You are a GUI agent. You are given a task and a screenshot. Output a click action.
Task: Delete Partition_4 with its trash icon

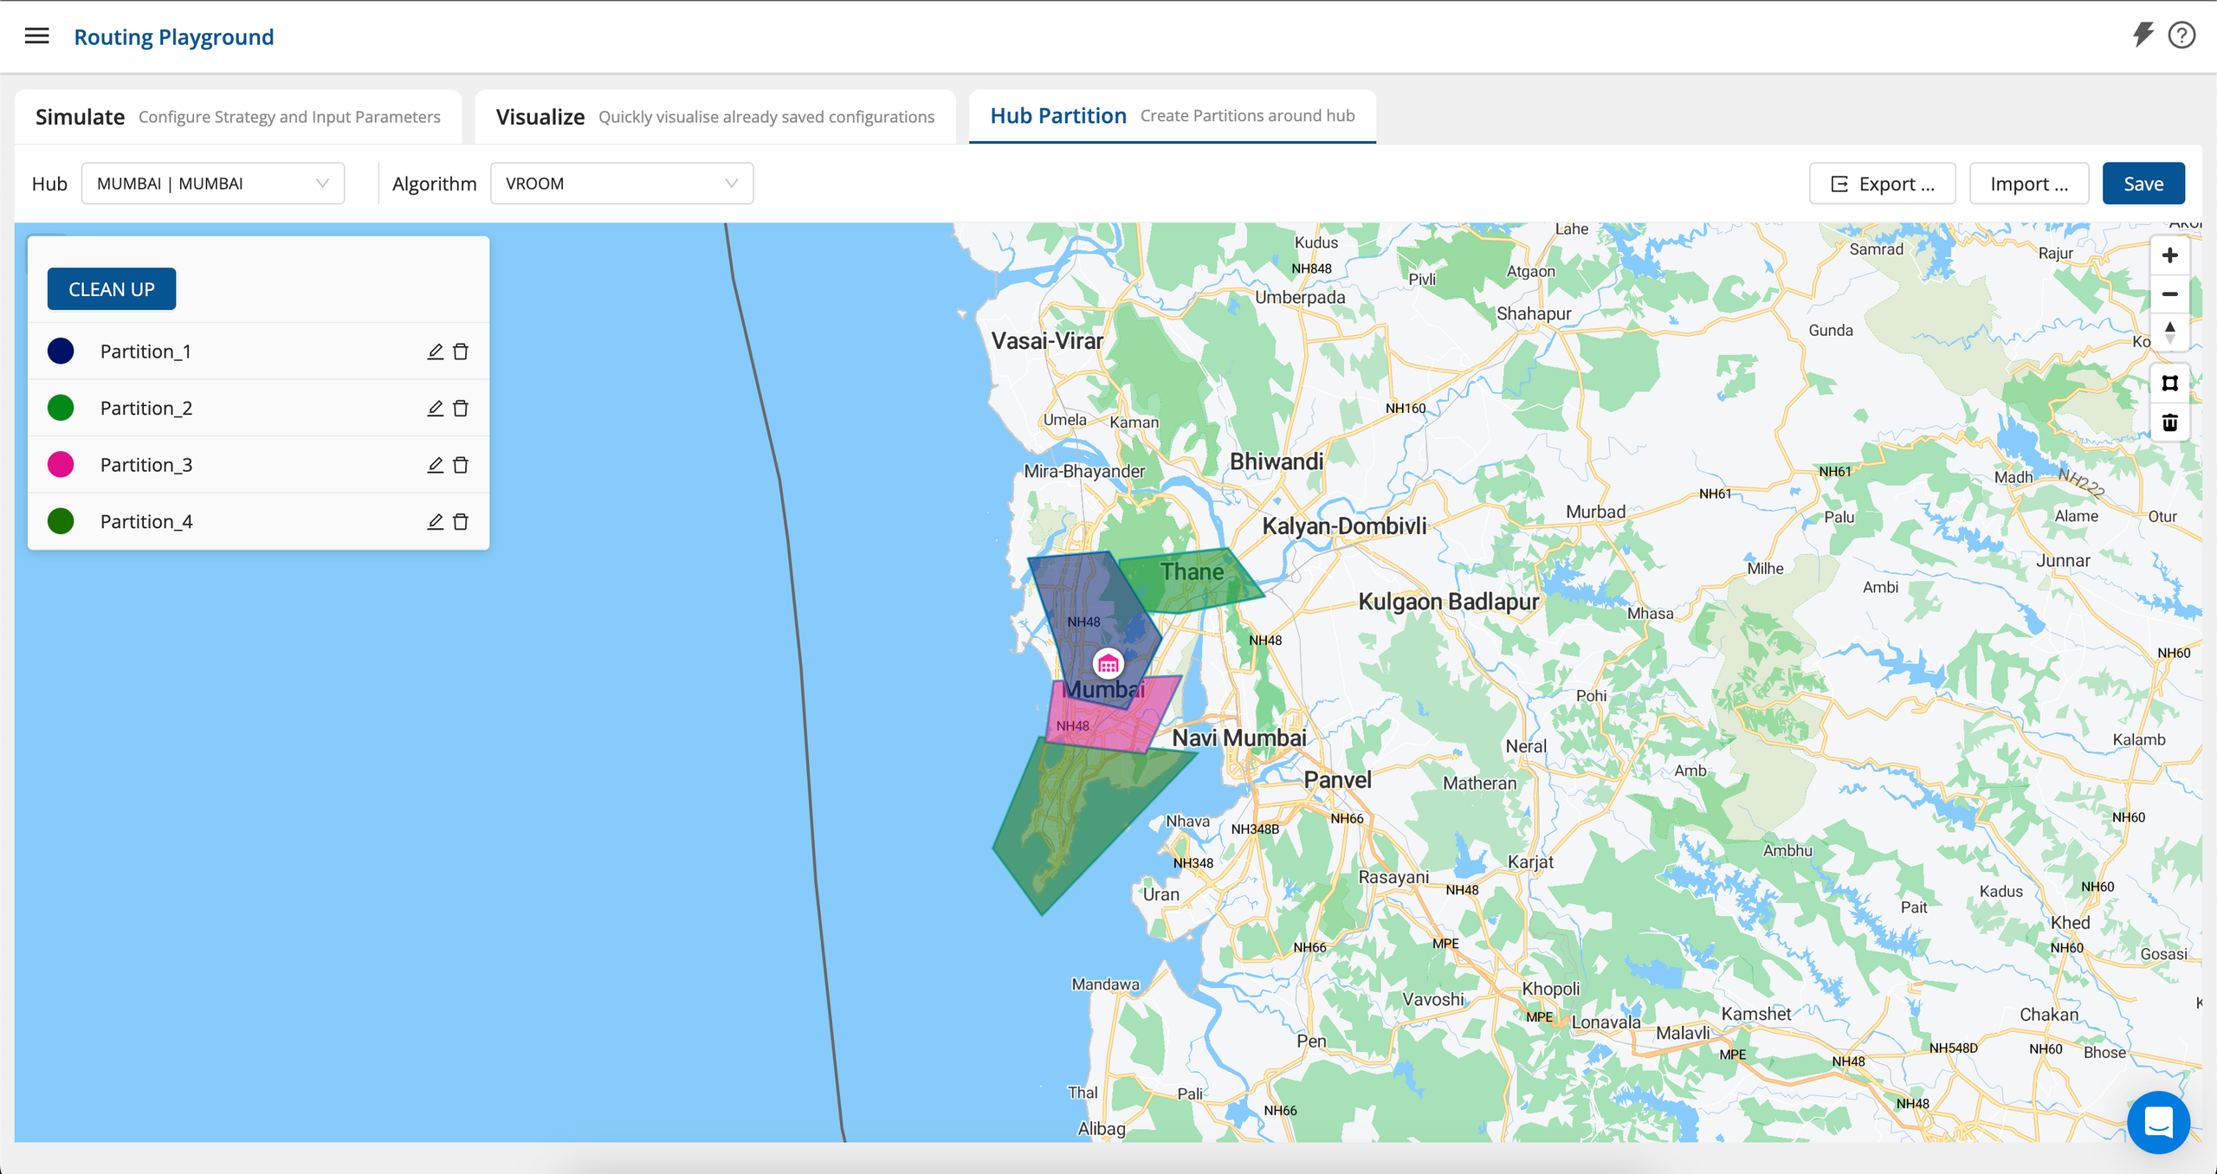coord(461,521)
